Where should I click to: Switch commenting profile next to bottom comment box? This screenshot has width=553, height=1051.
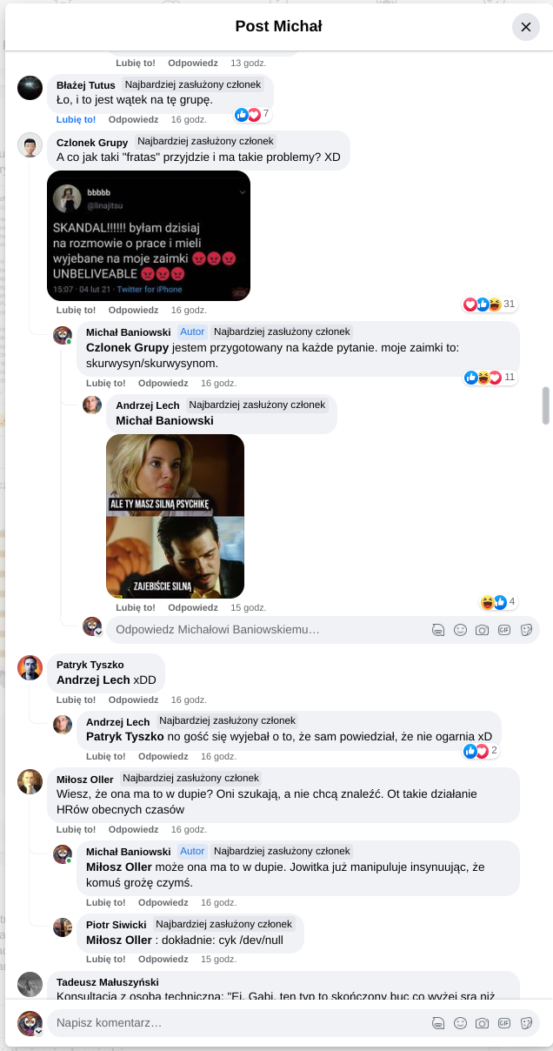point(30,1023)
